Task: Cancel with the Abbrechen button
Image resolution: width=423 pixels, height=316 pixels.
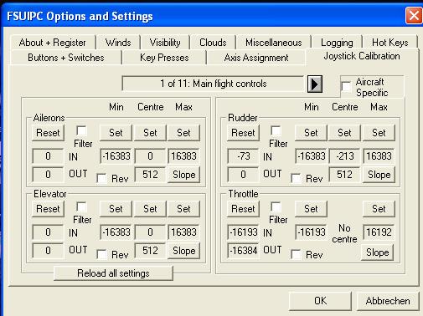Action: click(388, 301)
